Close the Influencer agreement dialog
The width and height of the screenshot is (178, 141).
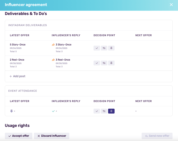171,5
